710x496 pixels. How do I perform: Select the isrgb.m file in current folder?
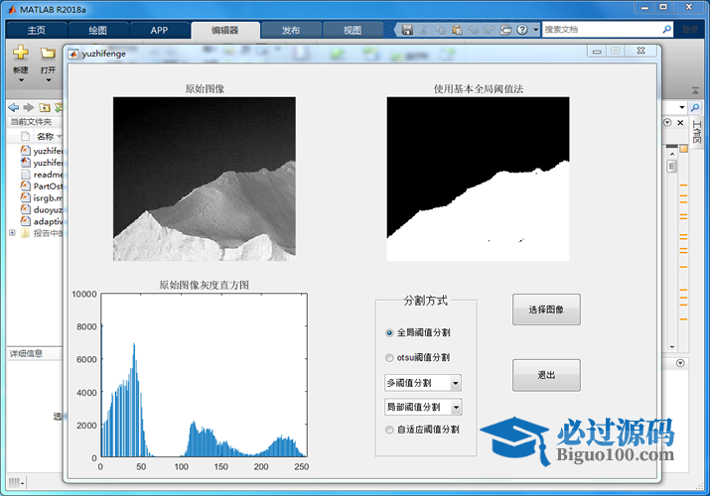pos(41,197)
